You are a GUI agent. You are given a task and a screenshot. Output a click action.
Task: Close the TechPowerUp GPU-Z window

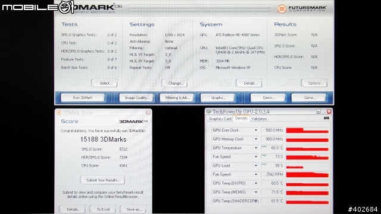click(x=329, y=111)
